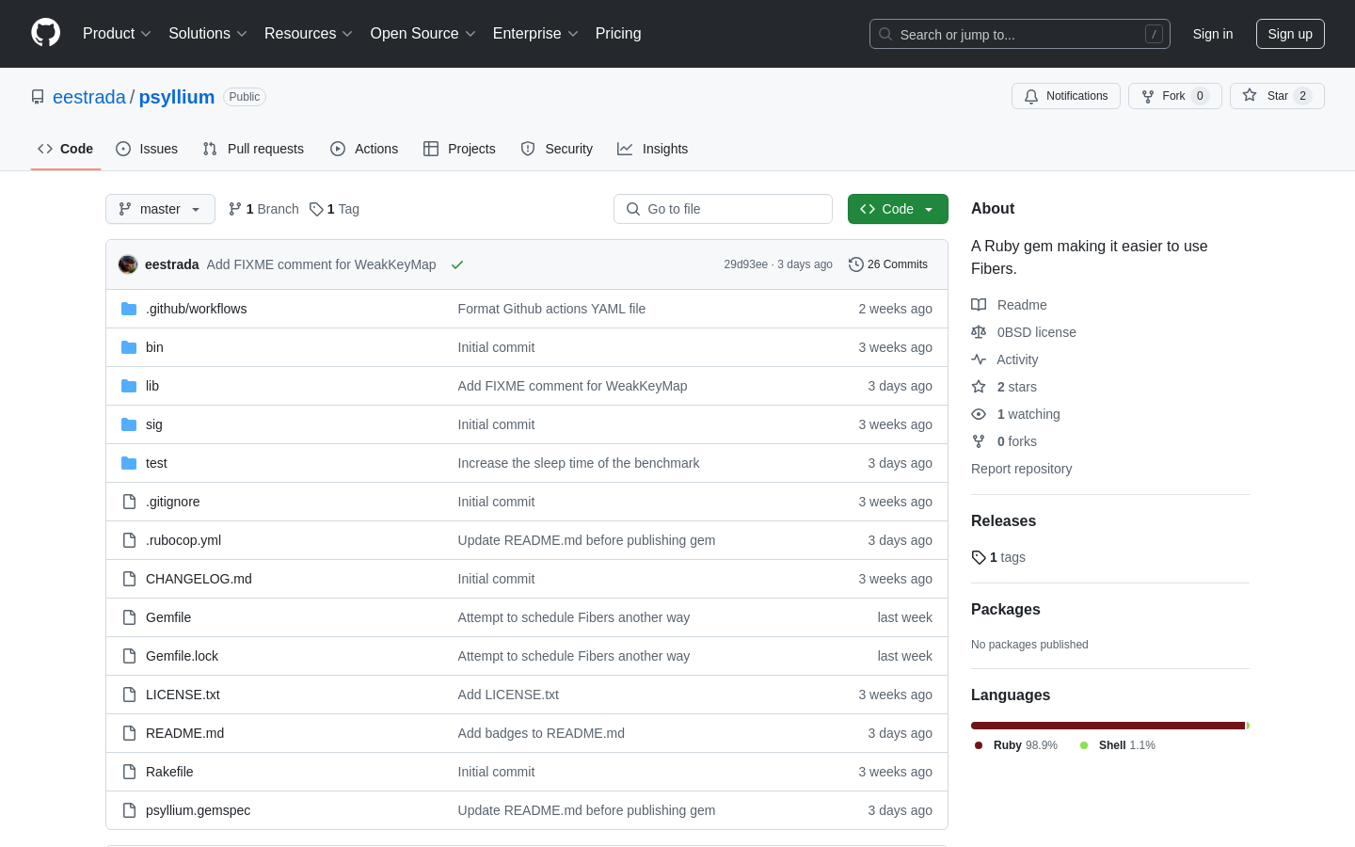Open README.md file
This screenshot has height=847, width=1355.
click(x=184, y=733)
